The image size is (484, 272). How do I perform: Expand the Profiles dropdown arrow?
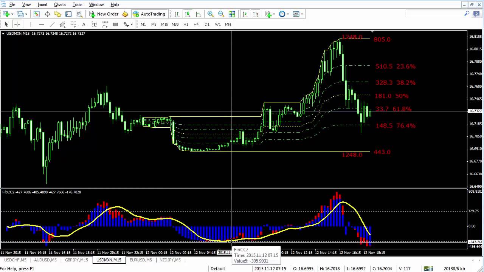pos(26,14)
